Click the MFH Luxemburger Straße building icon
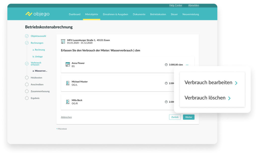This screenshot has width=258, height=155. pyautogui.click(x=63, y=41)
